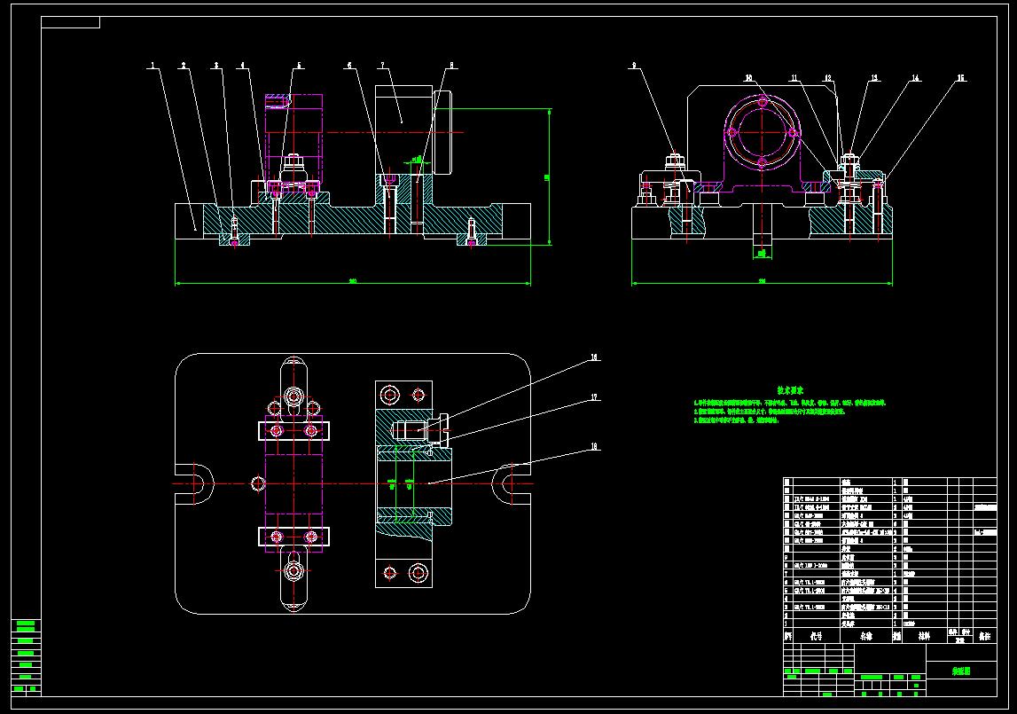Image resolution: width=1017 pixels, height=714 pixels.
Task: Click part balloon number 6
Action: [349, 66]
